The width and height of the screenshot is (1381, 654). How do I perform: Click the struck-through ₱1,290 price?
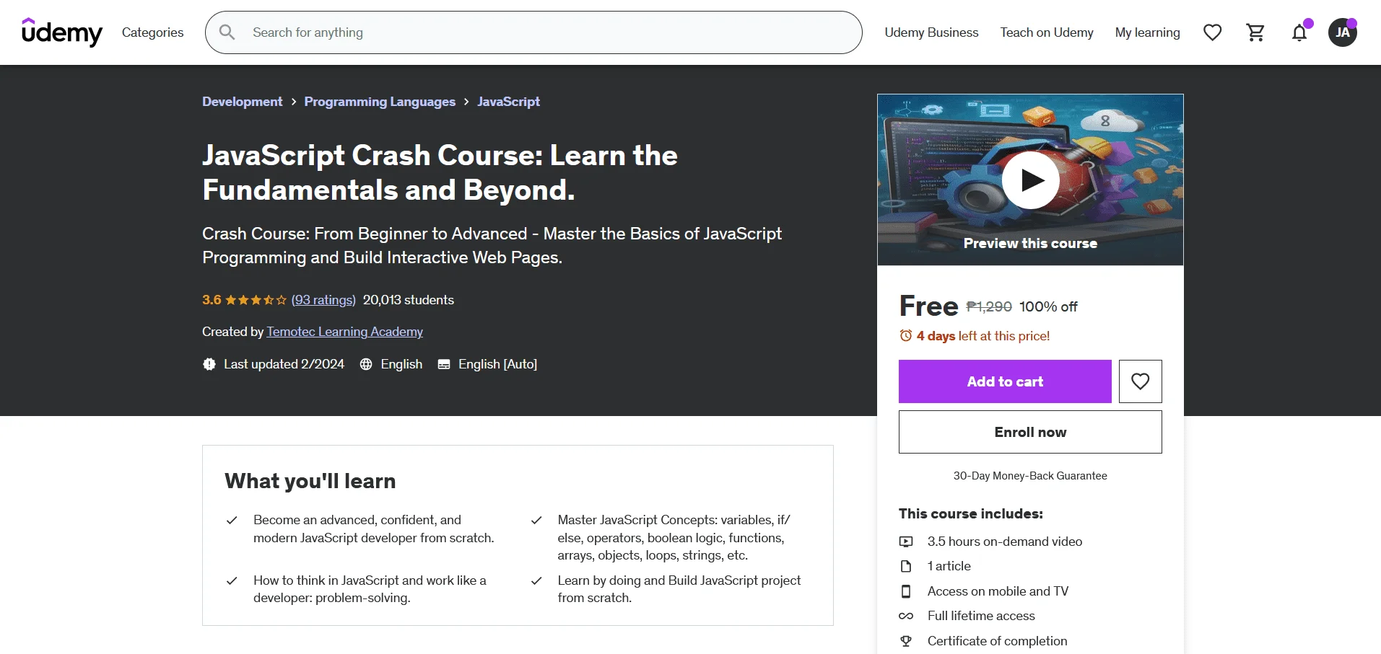click(989, 306)
